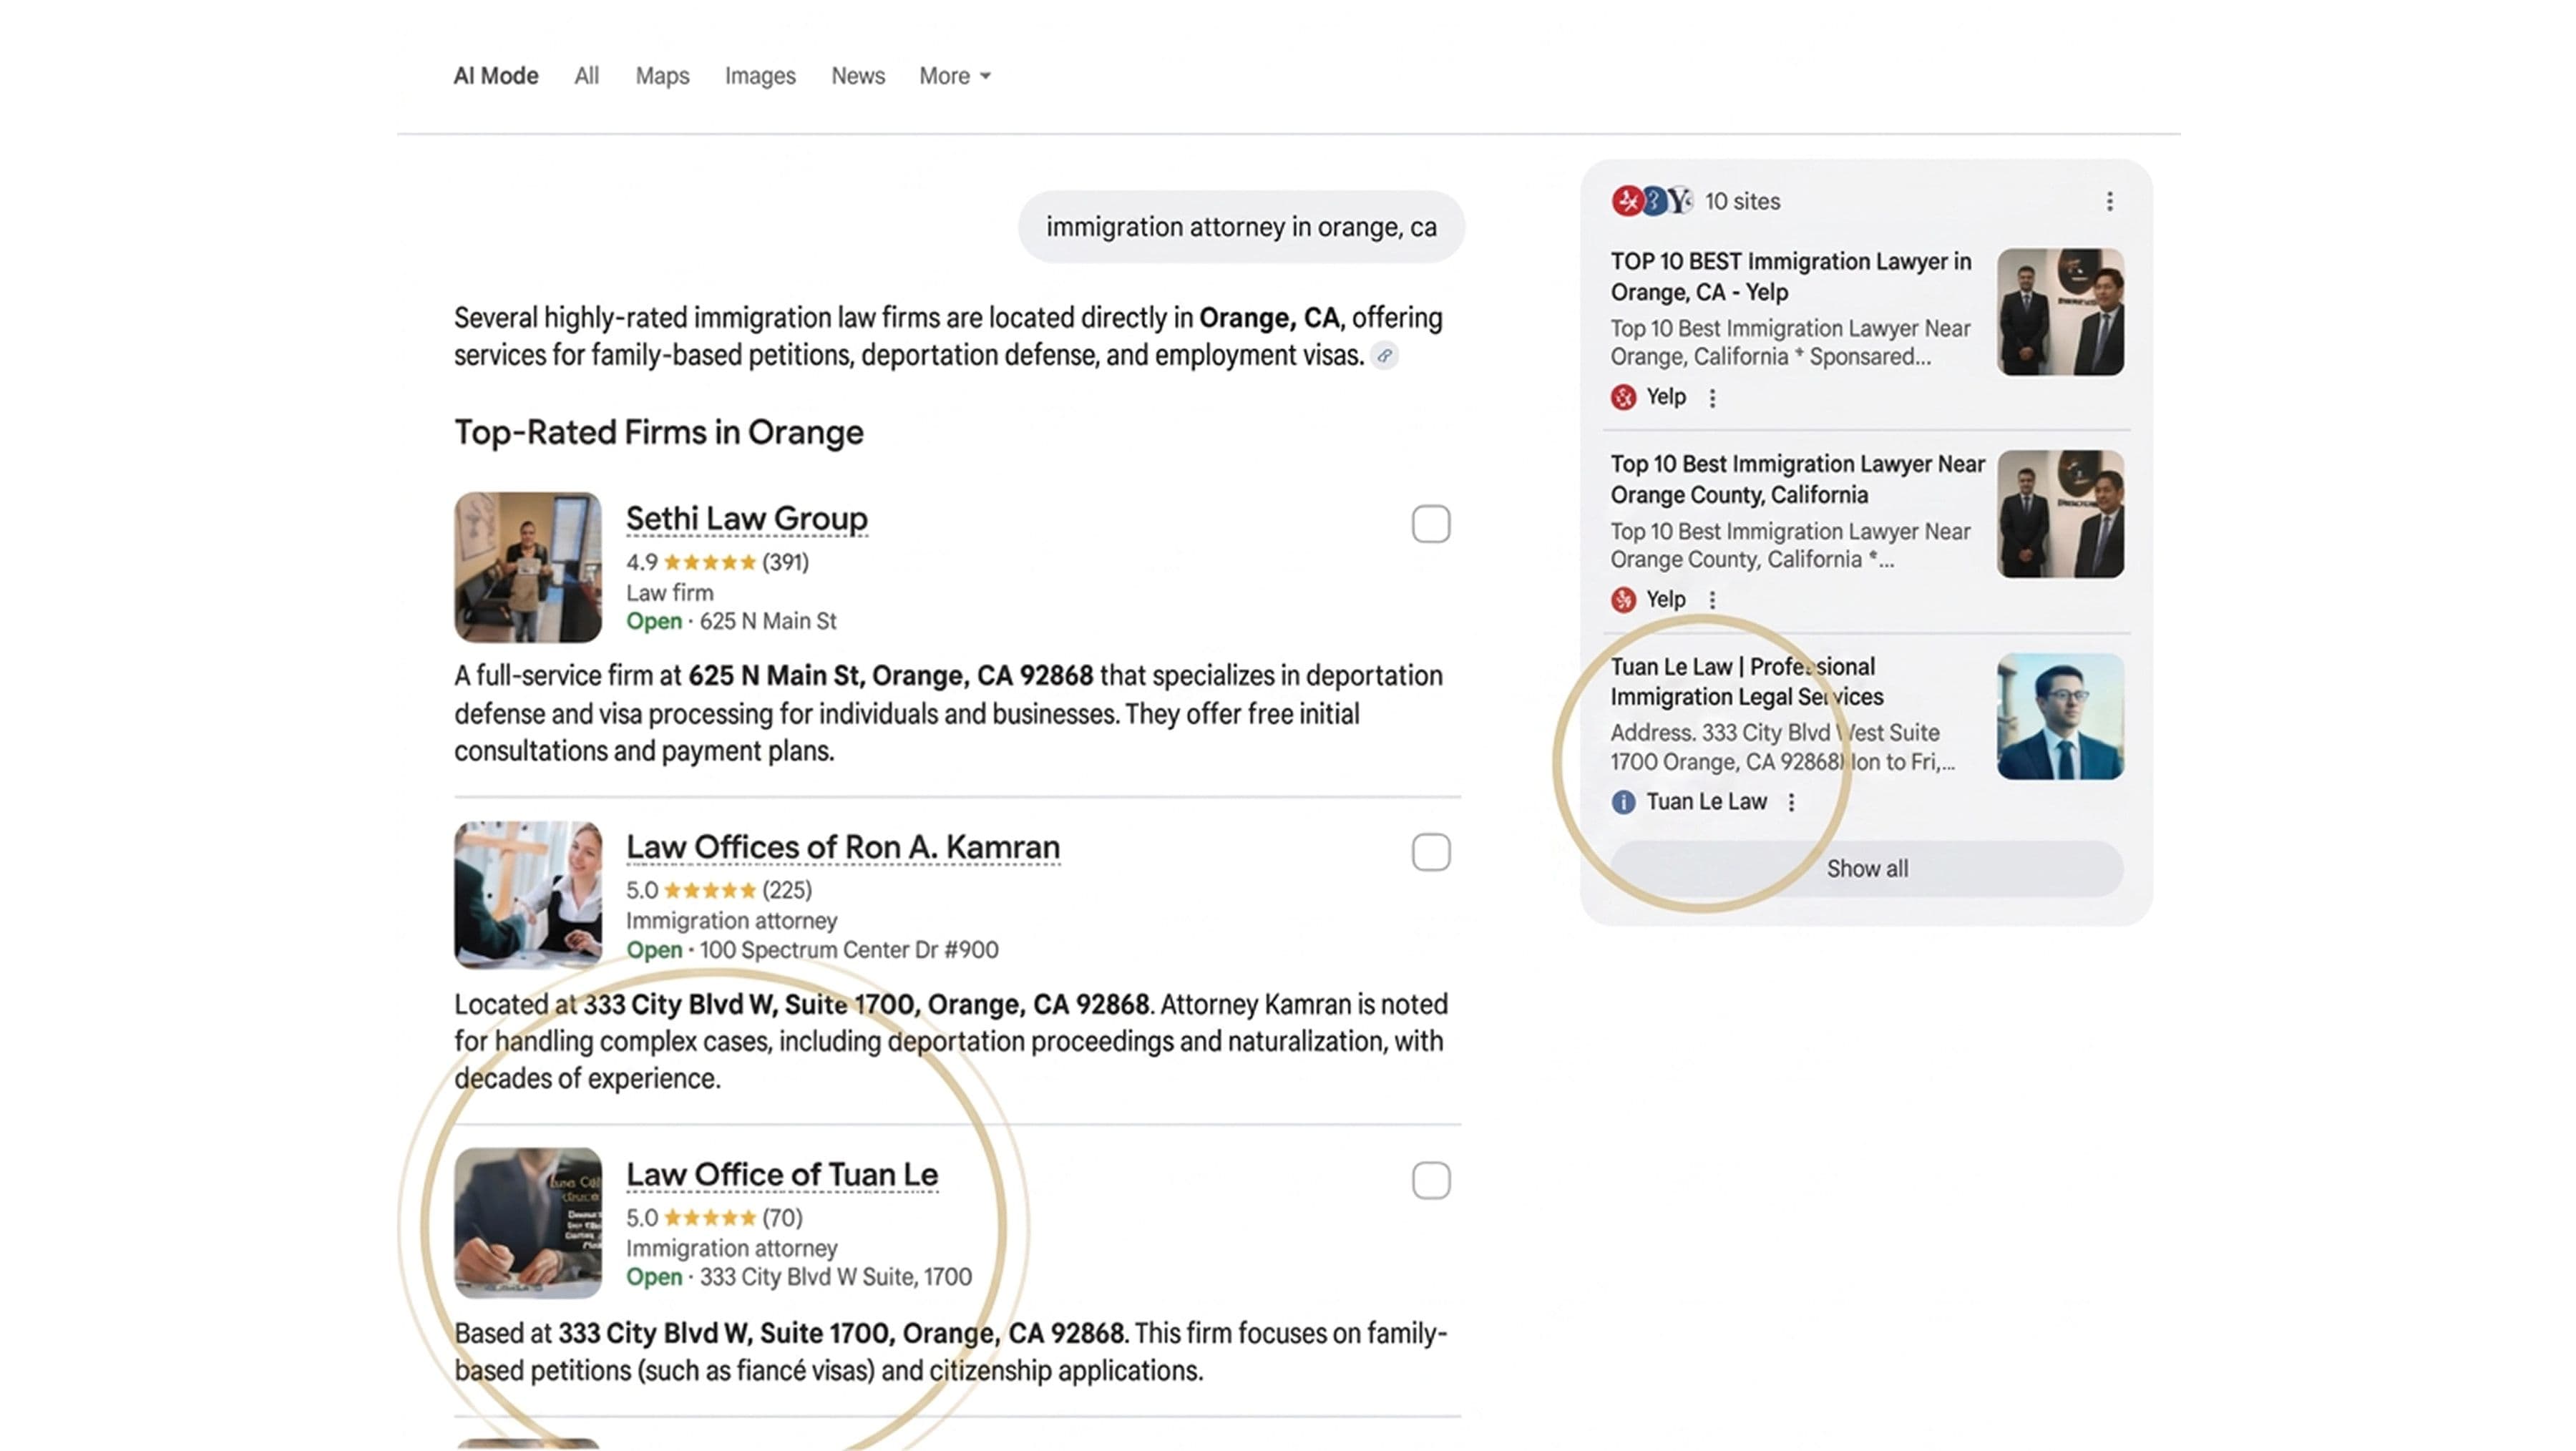The image size is (2576, 1451).
Task: Click the Tuan Le Law portrait thumbnail
Action: click(2060, 716)
